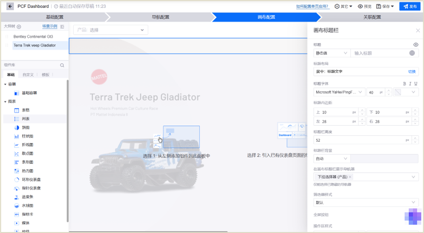
Task: Select the 水球图 liquid fill component
Action: point(27,205)
